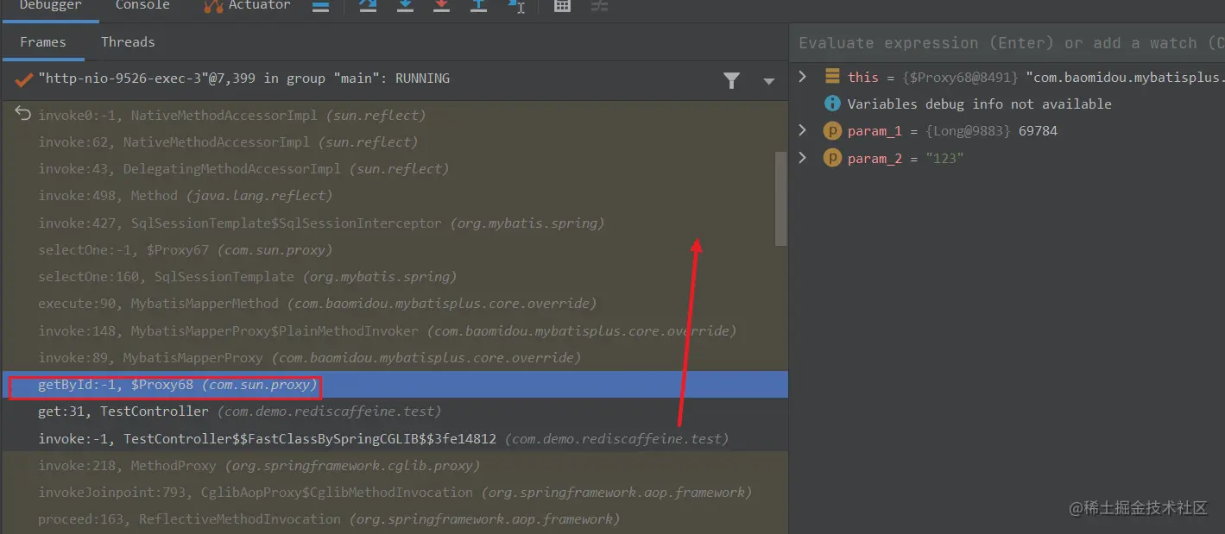Open Evaluate Expression calculator icon

pyautogui.click(x=562, y=6)
